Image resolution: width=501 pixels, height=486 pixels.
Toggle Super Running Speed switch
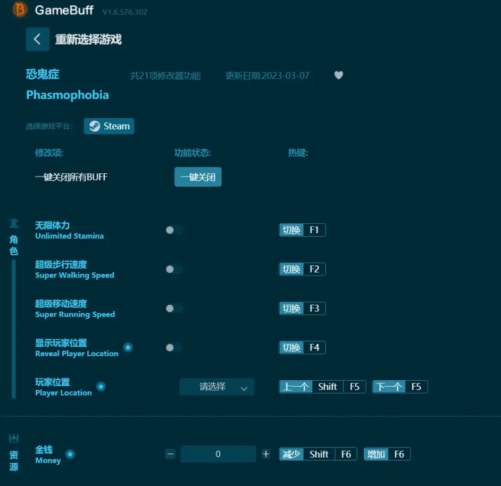pyautogui.click(x=174, y=308)
